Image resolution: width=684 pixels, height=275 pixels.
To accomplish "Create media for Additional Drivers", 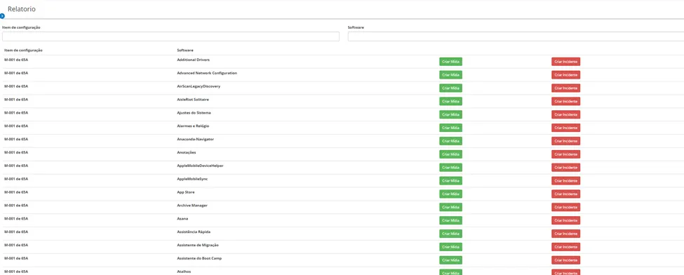I will pos(450,62).
